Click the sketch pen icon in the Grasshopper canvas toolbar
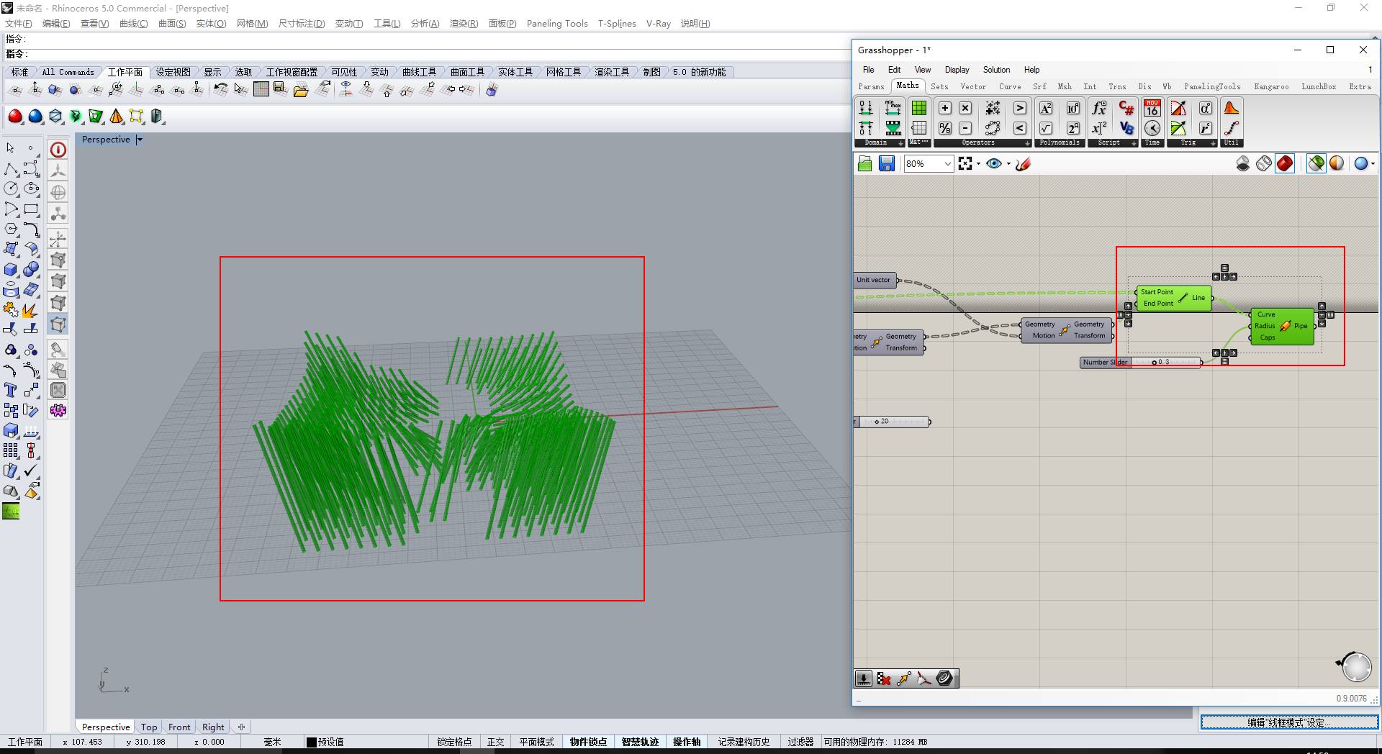Screen dimensions: 1382x754 (1024, 164)
